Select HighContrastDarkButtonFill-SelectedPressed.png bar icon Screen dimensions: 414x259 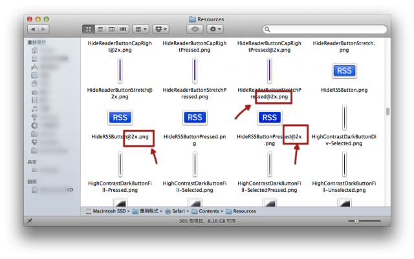[269, 164]
